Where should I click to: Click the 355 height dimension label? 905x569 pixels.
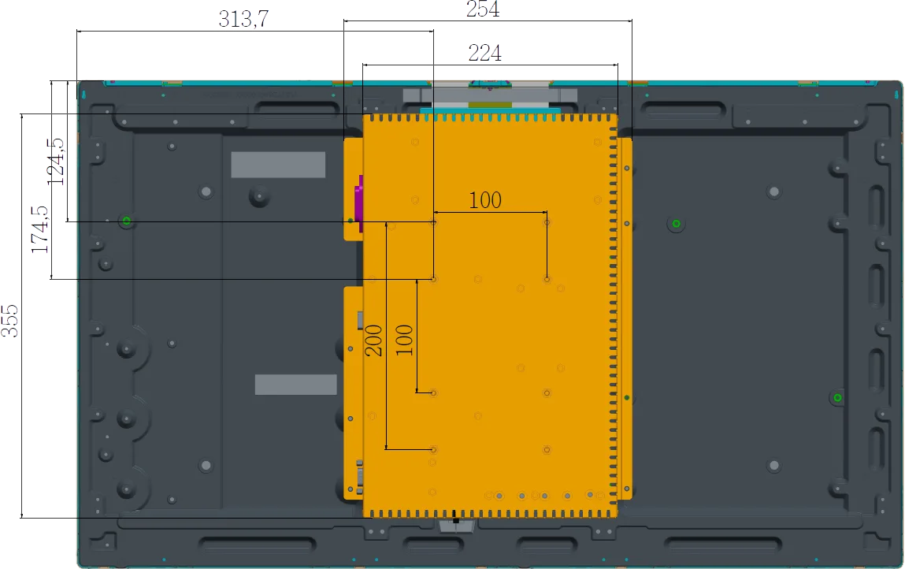click(x=9, y=322)
